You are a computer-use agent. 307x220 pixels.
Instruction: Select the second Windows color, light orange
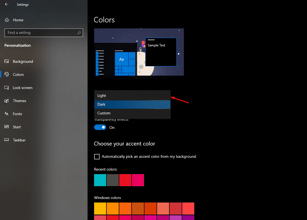click(112, 209)
